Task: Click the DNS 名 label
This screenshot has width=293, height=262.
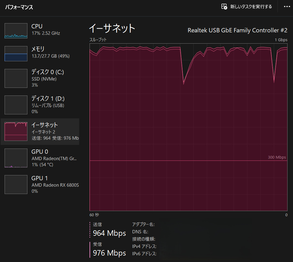Action: [140, 232]
